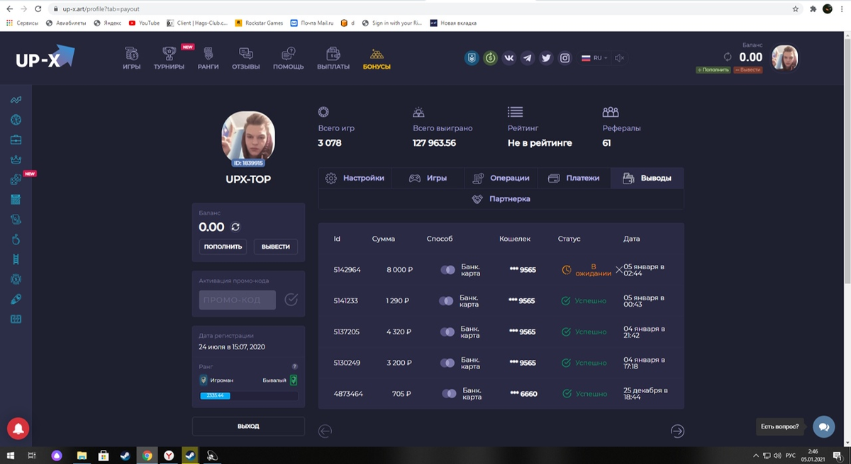Click the ПОПОЛНИТЬ button in the balance card
Screen dimensions: 851x464
coord(223,247)
